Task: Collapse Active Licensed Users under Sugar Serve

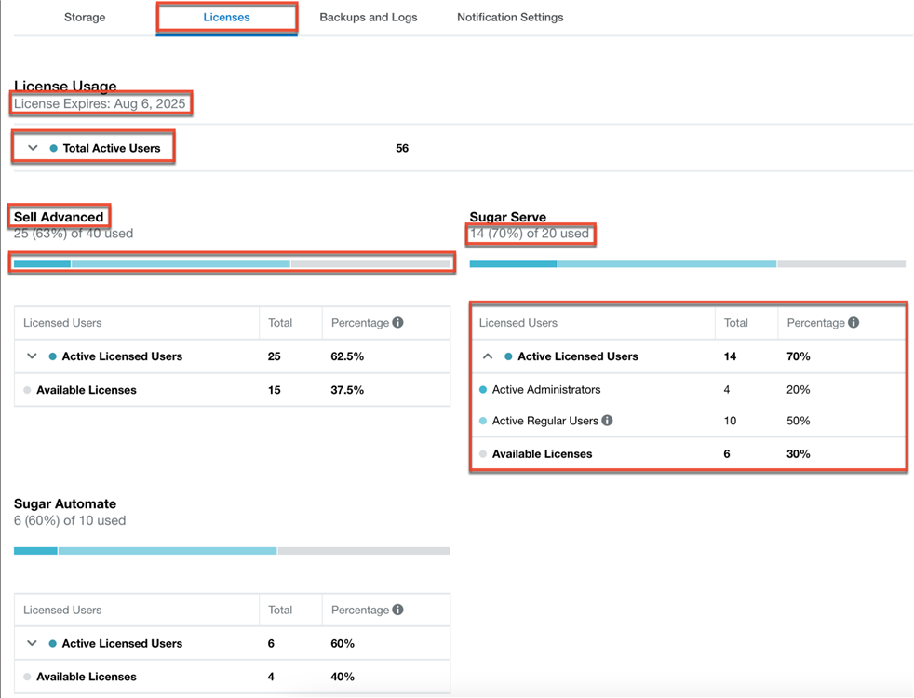Action: [x=488, y=356]
